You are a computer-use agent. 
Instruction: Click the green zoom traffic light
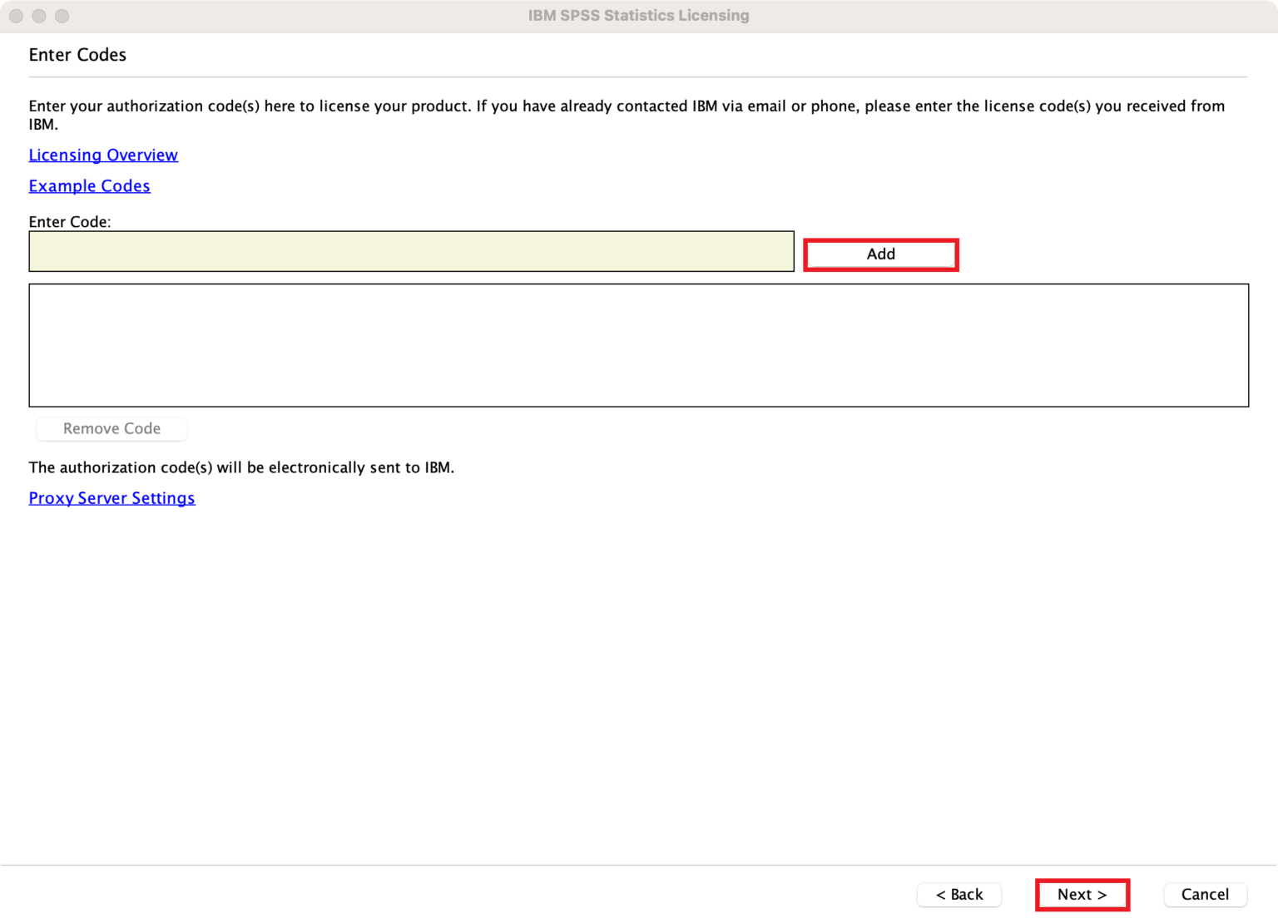point(62,15)
